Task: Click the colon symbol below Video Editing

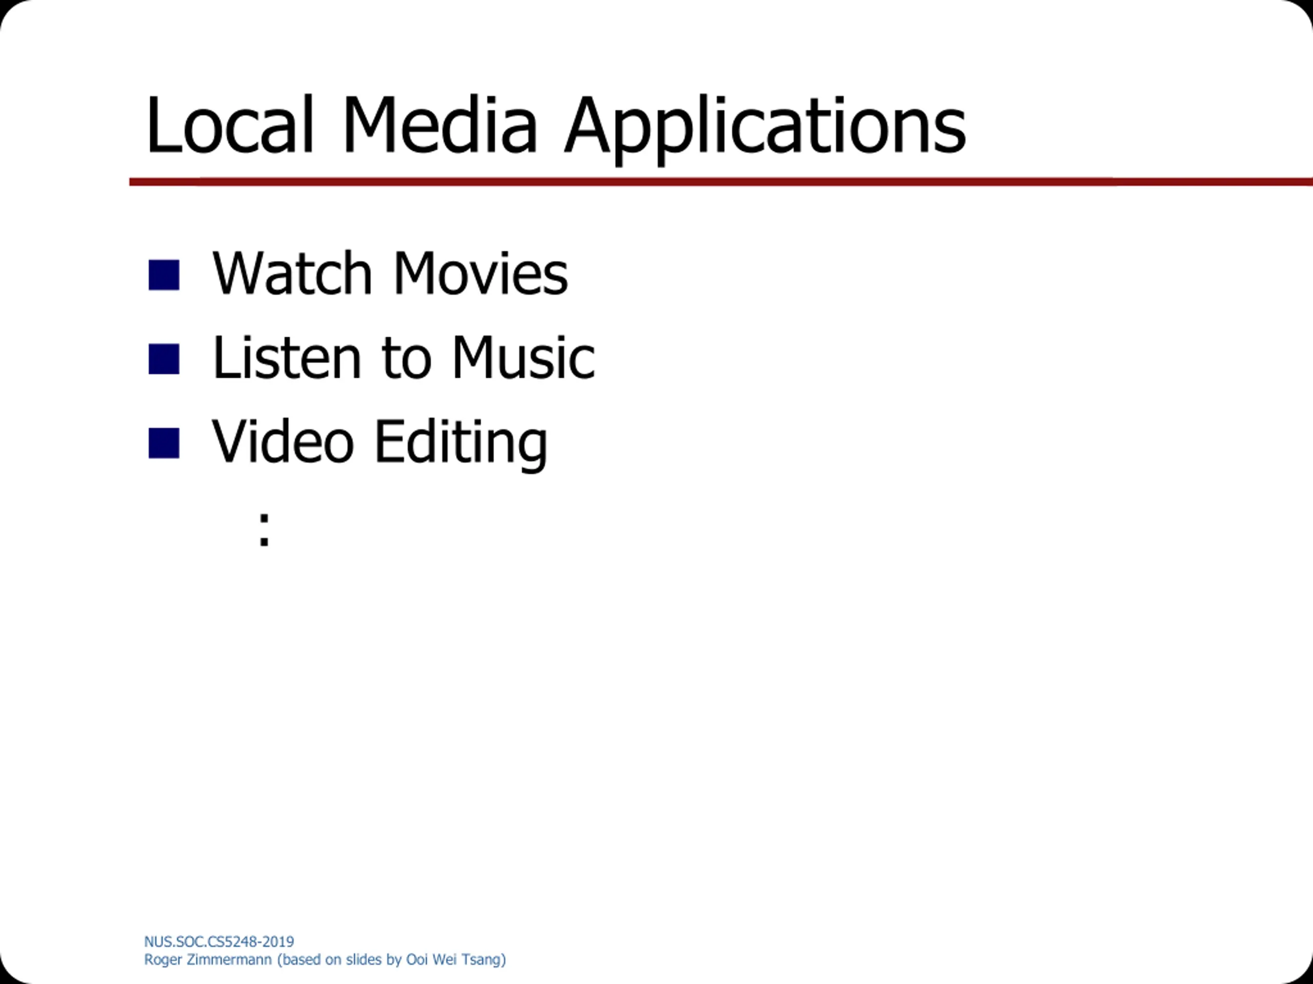Action: (265, 529)
